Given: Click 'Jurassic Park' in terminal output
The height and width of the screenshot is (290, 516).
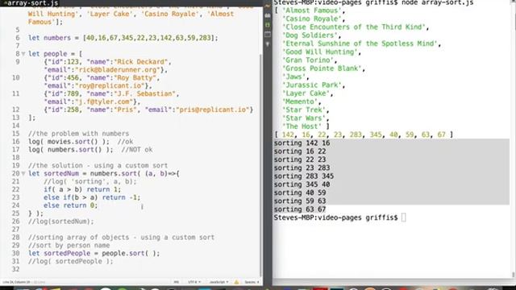Looking at the screenshot, I should click(312, 85).
